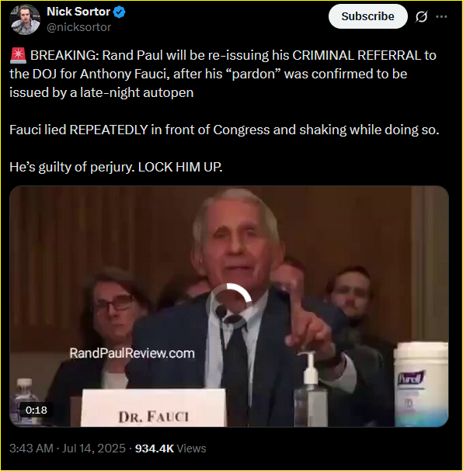Viewport: 463px width, 471px height.
Task: Click the circular play spinner on video
Action: pyautogui.click(x=229, y=306)
